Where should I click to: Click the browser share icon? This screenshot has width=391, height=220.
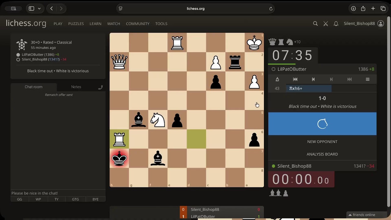(363, 9)
